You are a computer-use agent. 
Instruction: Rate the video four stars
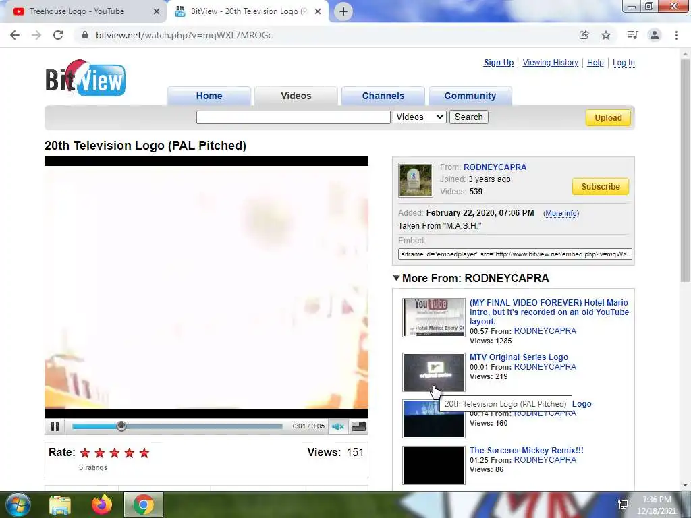pos(130,453)
